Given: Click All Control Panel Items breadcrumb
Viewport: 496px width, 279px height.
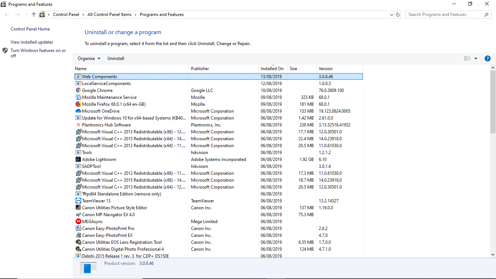Looking at the screenshot, I should click(109, 15).
